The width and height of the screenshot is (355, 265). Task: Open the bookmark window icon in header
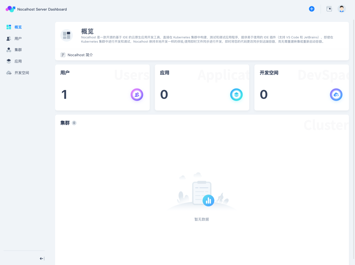click(329, 9)
